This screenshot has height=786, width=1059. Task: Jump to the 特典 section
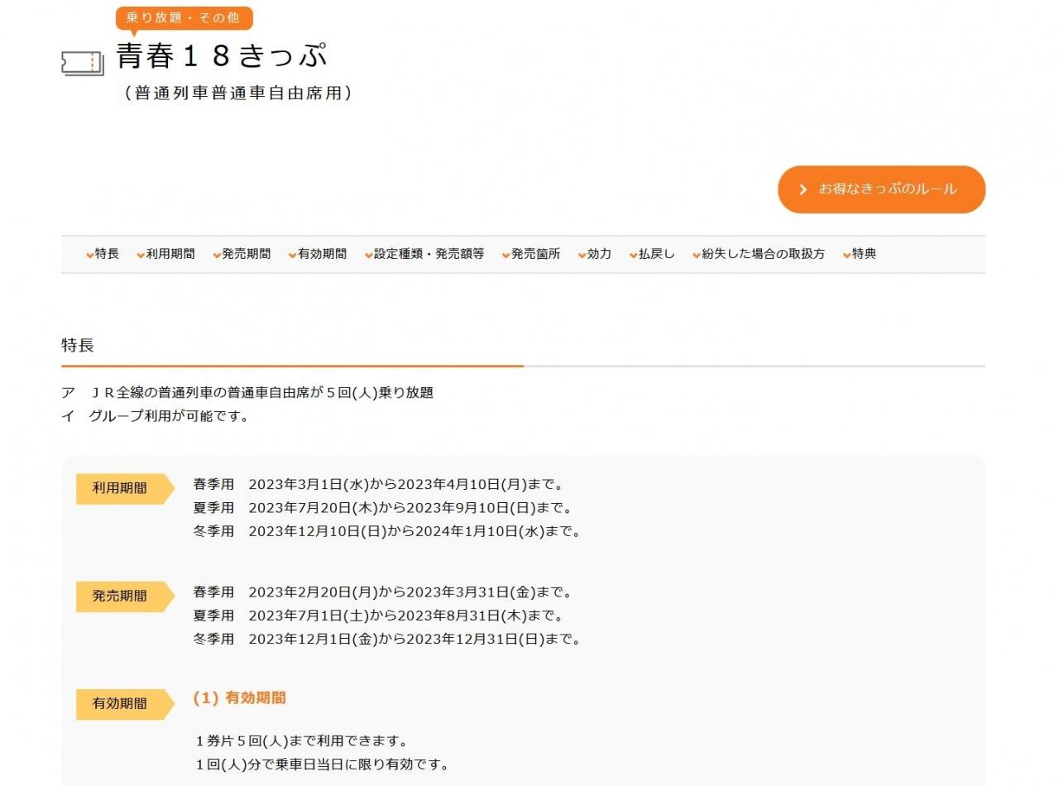click(x=860, y=254)
